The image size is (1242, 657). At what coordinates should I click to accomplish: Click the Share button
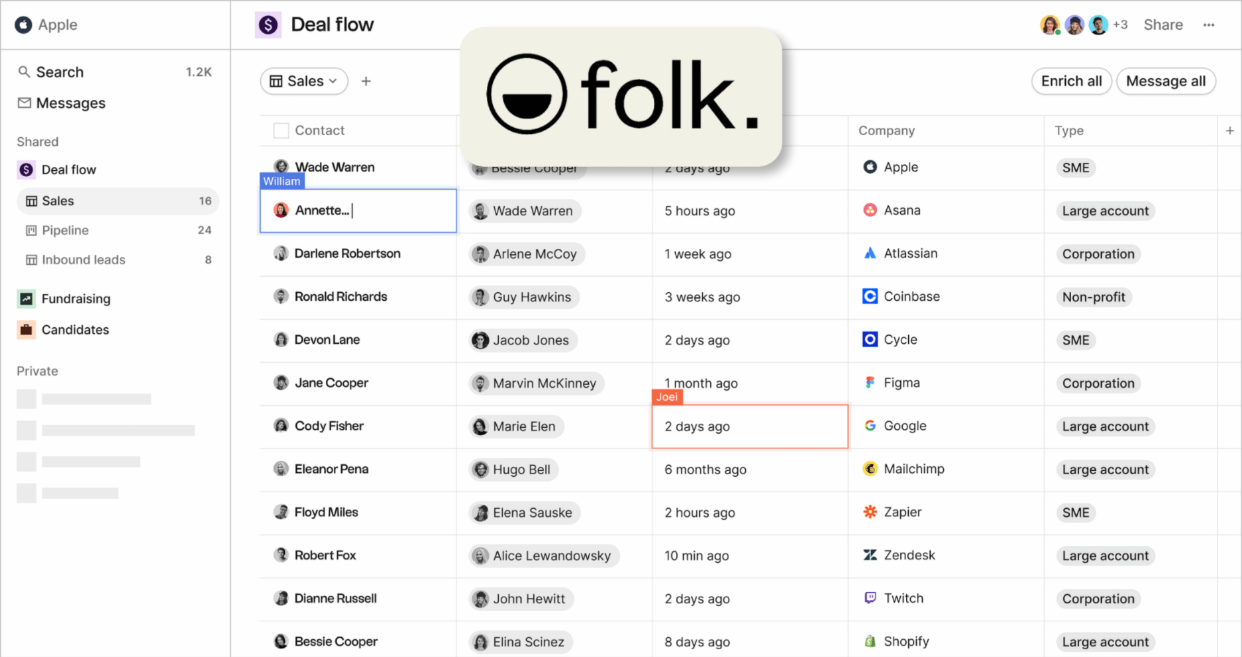tap(1163, 25)
